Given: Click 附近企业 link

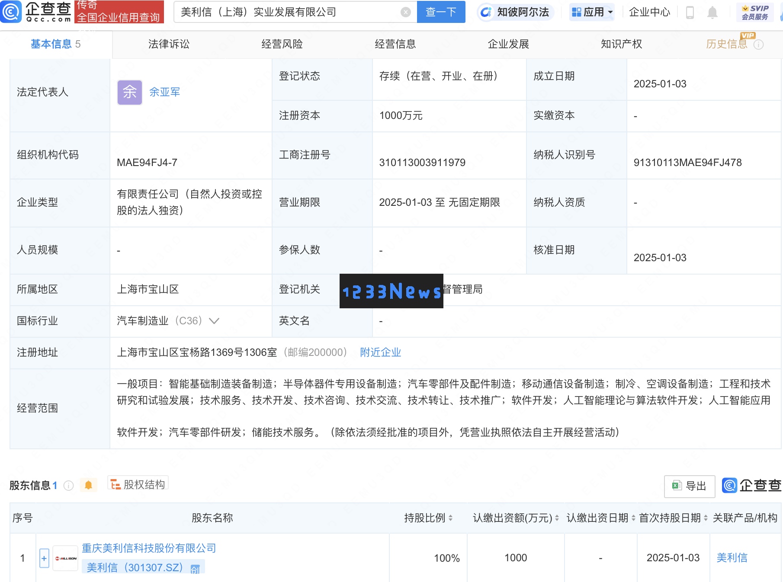Looking at the screenshot, I should (x=381, y=352).
